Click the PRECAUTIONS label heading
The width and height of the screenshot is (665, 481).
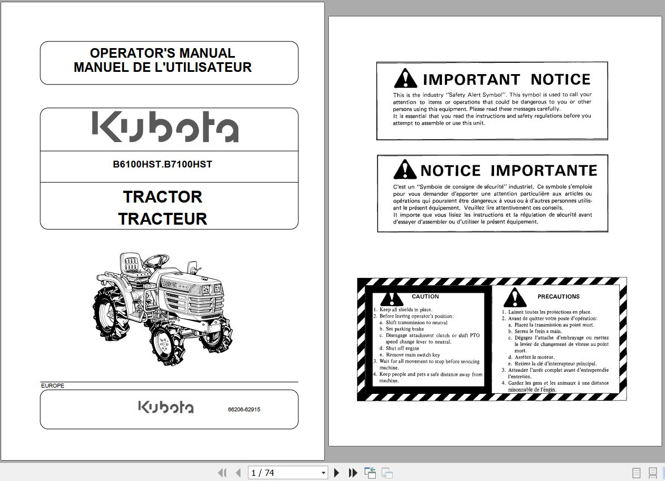558,297
